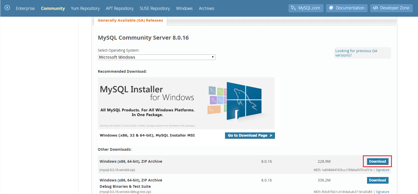Switch to Community section
Viewport: 418px width, 194px height.
click(53, 8)
